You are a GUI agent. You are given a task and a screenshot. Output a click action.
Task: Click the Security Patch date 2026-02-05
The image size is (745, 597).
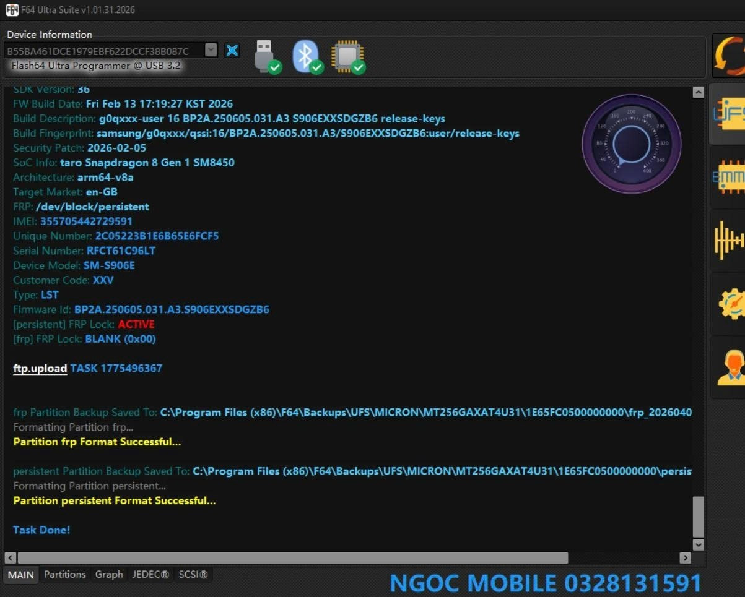(x=117, y=148)
